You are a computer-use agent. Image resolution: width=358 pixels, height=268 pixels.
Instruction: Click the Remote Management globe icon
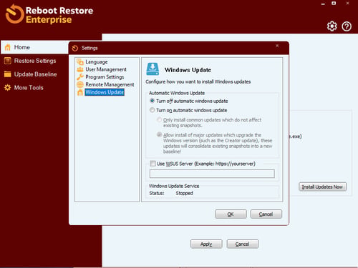click(x=80, y=84)
